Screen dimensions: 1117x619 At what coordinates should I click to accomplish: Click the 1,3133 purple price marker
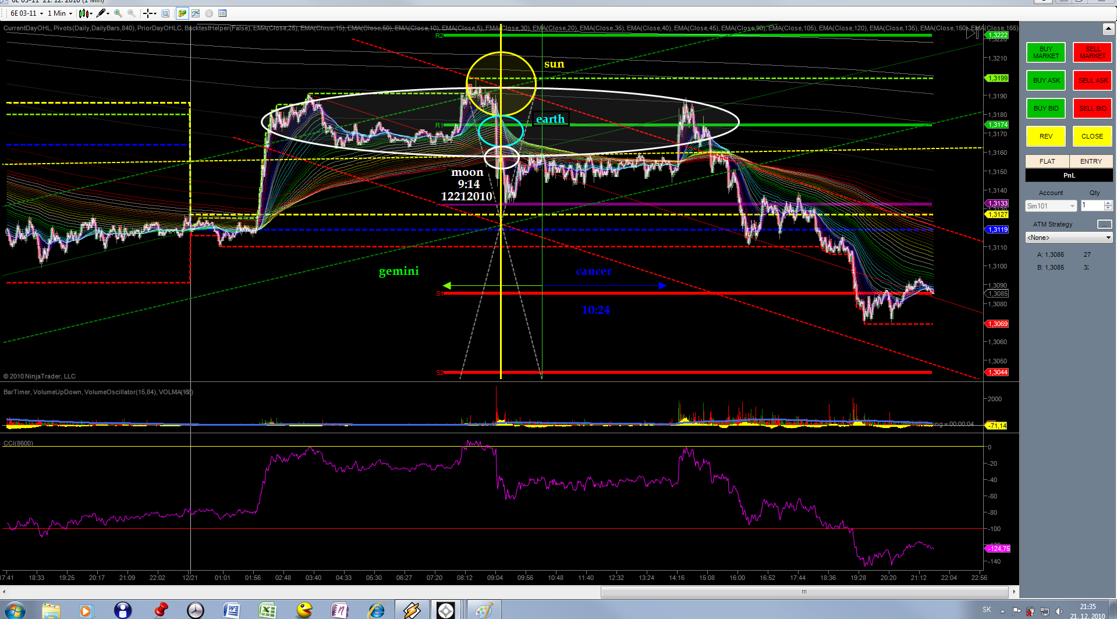[x=998, y=203]
